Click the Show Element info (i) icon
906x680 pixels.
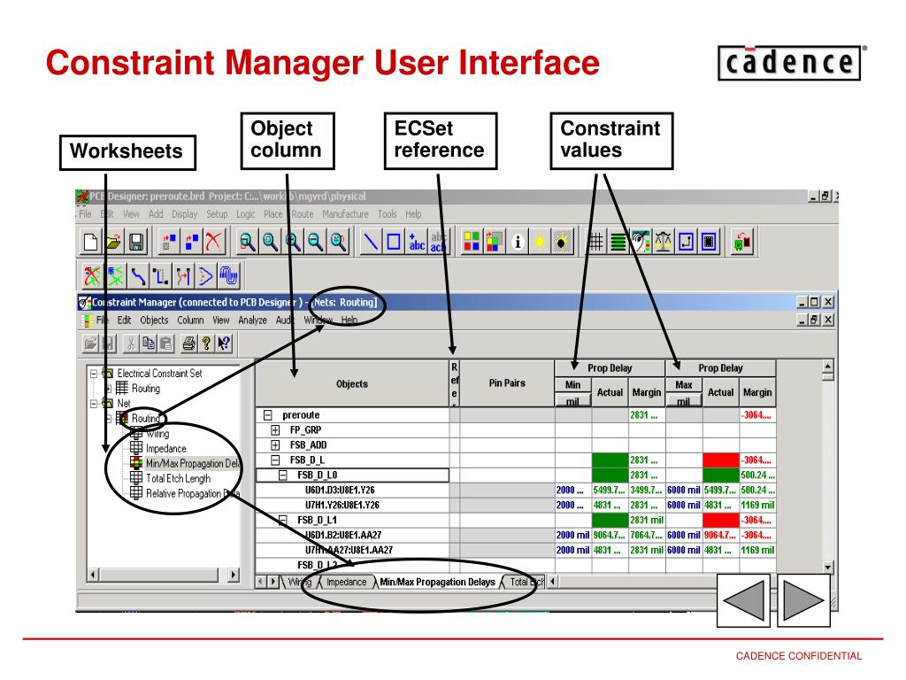coord(517,241)
